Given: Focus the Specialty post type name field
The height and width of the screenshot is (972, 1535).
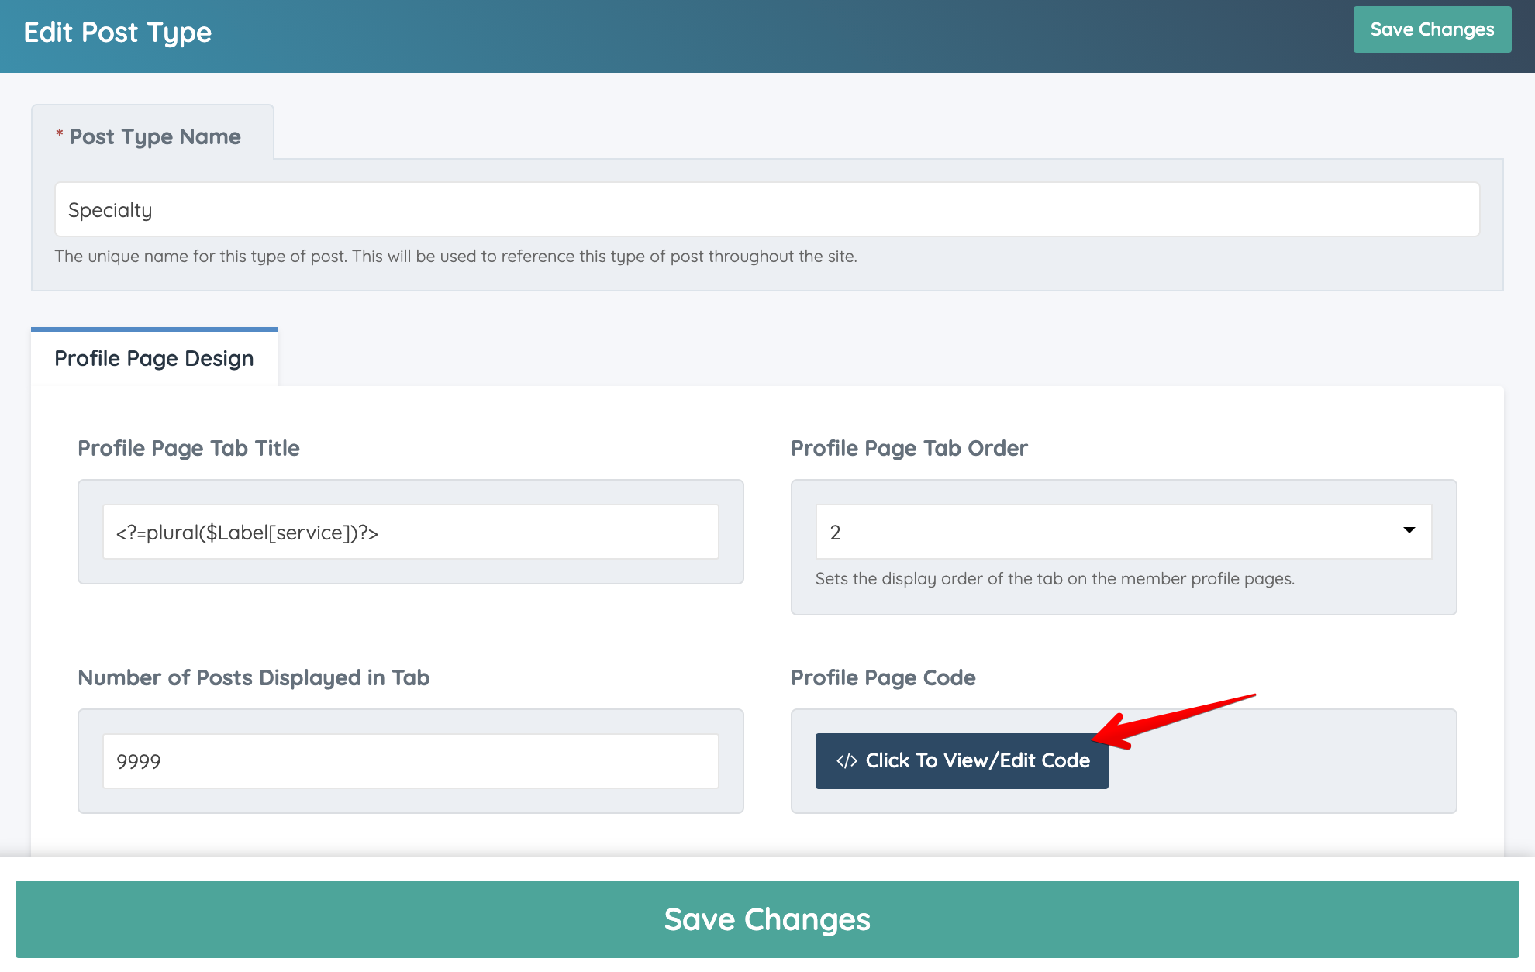Looking at the screenshot, I should [766, 210].
